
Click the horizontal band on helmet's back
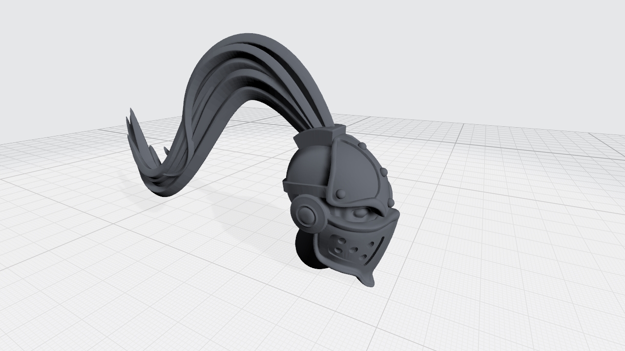point(304,185)
